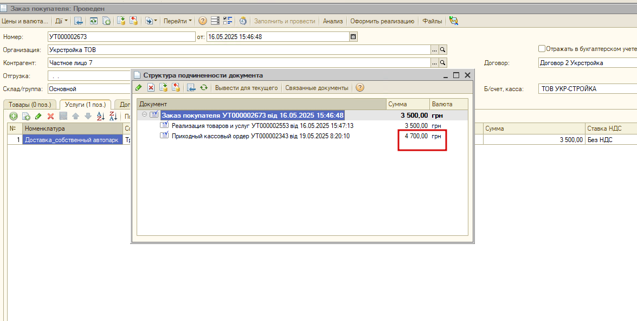
Task: Click the copy document icon in main toolbar
Action: tap(106, 21)
